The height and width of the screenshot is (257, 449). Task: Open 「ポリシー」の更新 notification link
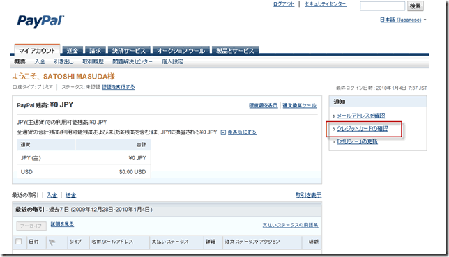click(x=357, y=141)
